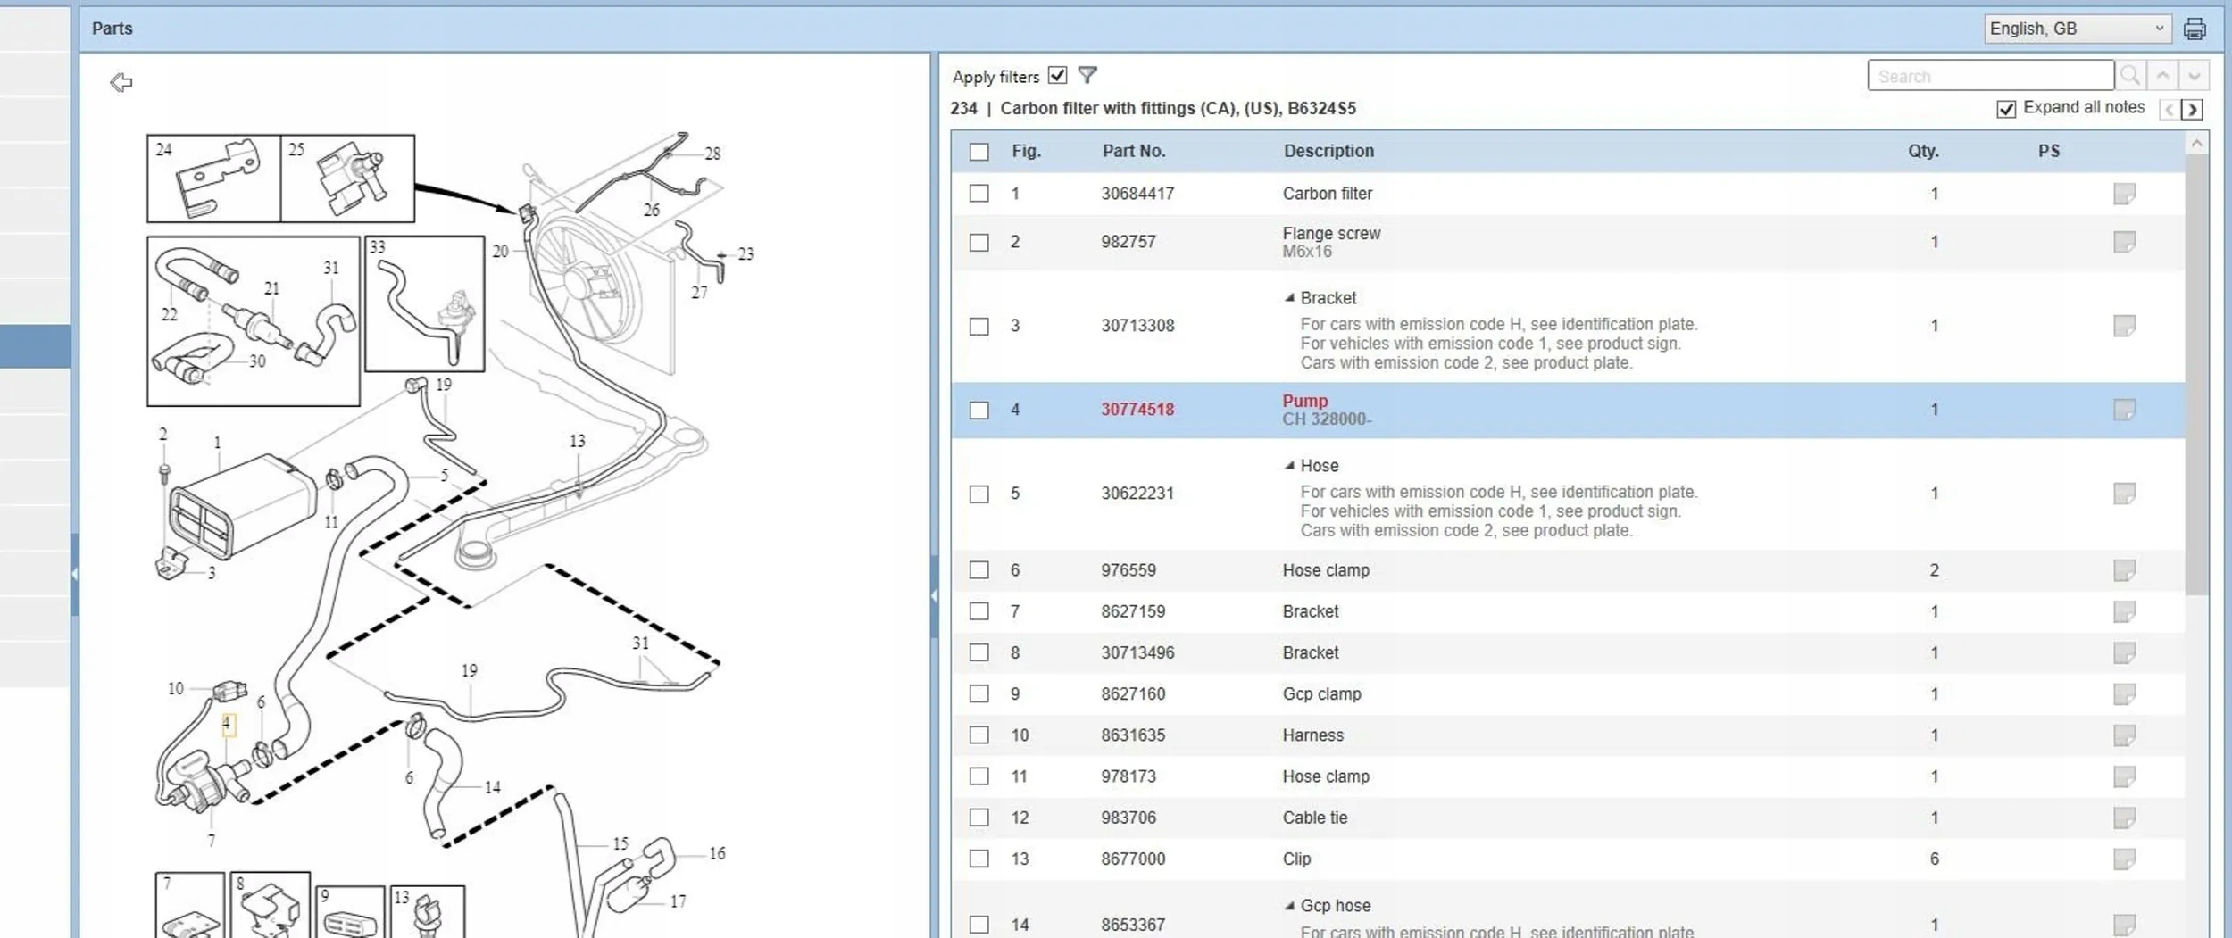The image size is (2232, 938).
Task: Sort by the Part No. column header
Action: pyautogui.click(x=1133, y=151)
